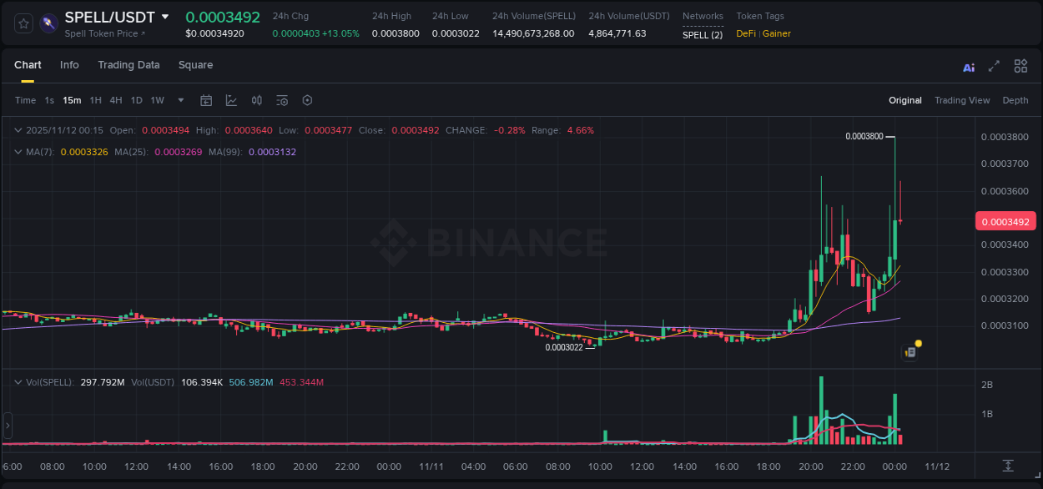
Task: Collapse the MA indicator row chevron
Action: [x=17, y=153]
